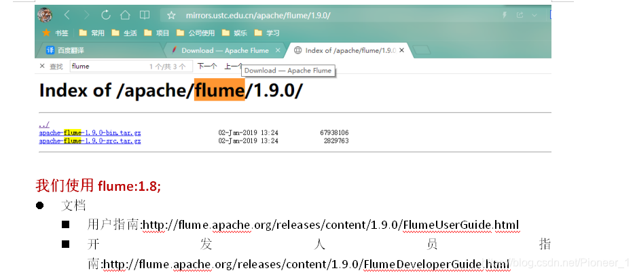Viewport: 635px width, 275px height.
Task: Close the Index of /apache/flume tab
Action: tap(402, 51)
